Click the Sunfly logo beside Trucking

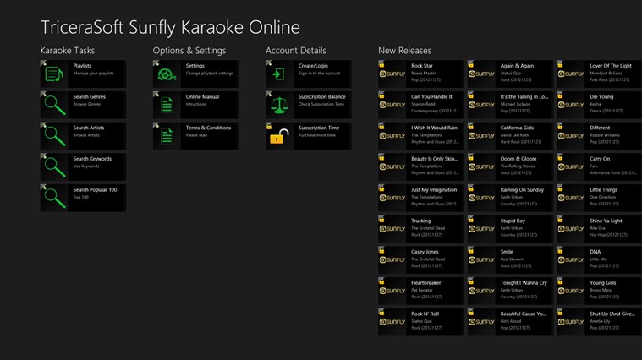[392, 229]
